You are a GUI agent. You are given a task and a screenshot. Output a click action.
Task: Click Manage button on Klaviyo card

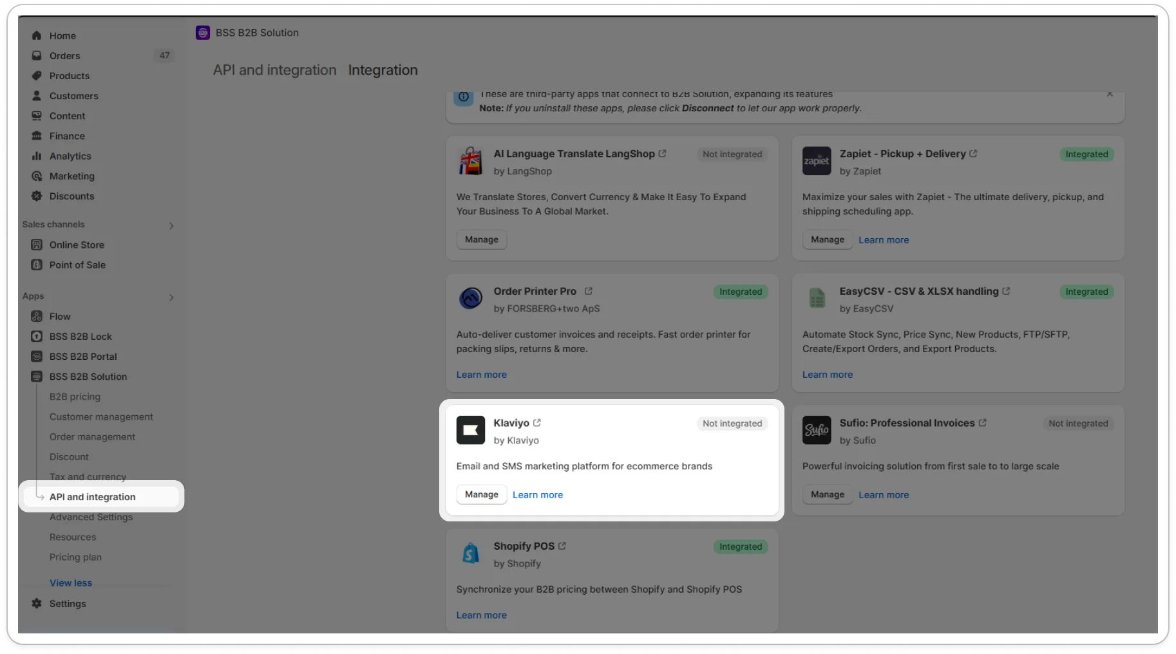pos(482,494)
